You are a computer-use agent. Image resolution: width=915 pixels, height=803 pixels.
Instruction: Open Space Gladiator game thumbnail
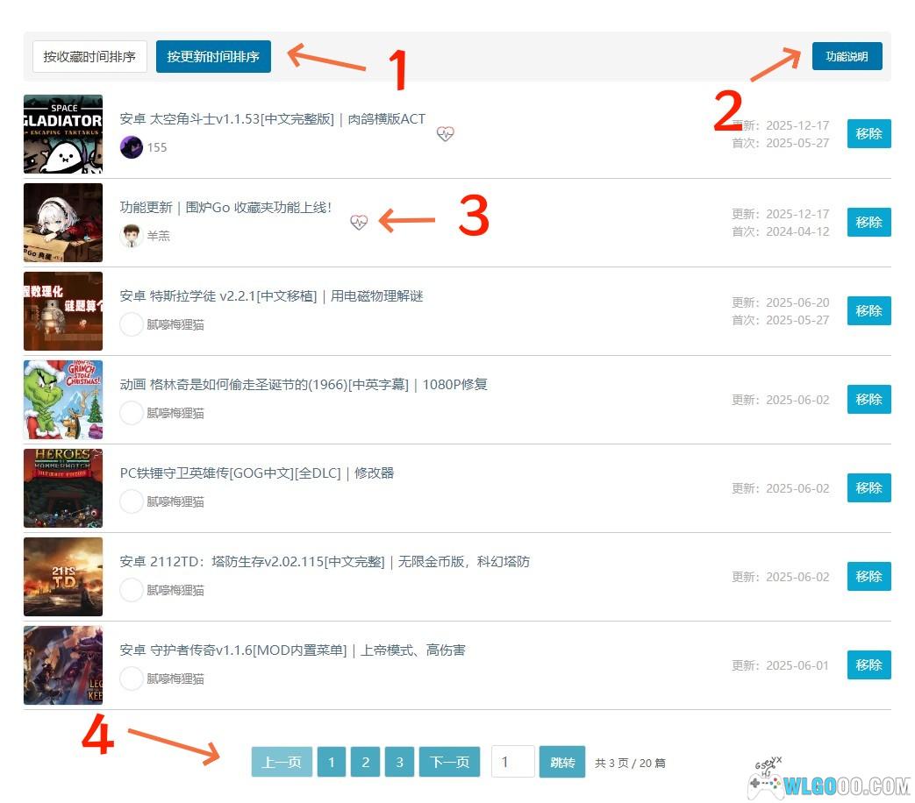(63, 134)
